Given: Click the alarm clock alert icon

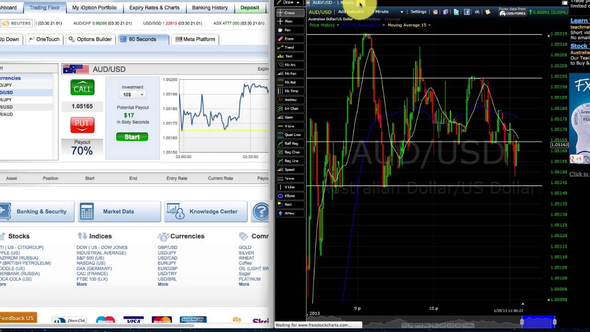Looking at the screenshot, I should coord(435,12).
